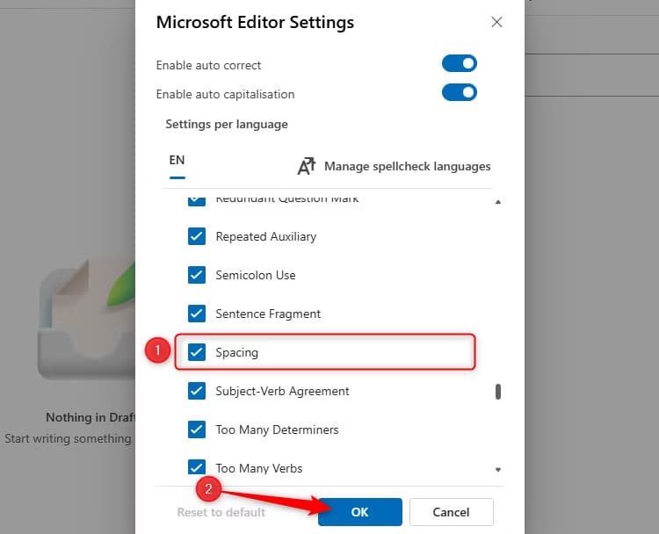The height and width of the screenshot is (534, 659).
Task: Click the list scrollbar thumb
Action: pos(498,392)
